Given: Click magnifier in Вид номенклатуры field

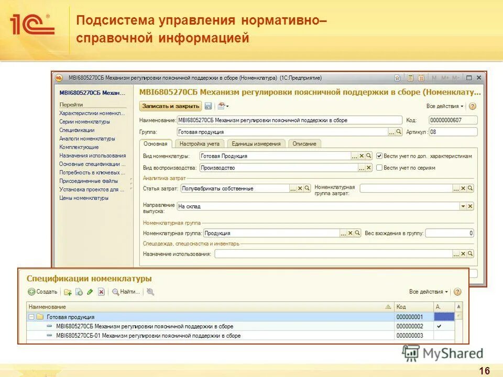Looking at the screenshot, I should pyautogui.click(x=369, y=156).
